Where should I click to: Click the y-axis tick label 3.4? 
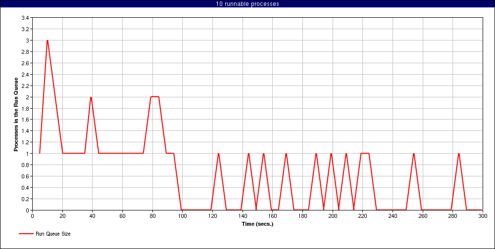pos(25,18)
